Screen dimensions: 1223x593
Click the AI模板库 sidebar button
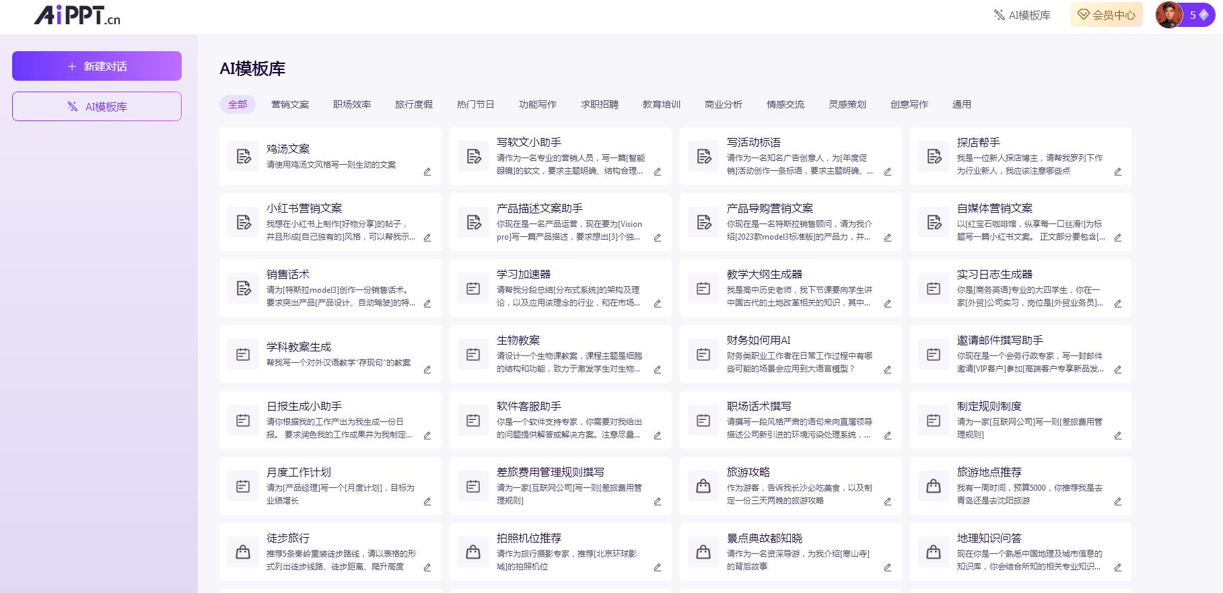click(97, 106)
